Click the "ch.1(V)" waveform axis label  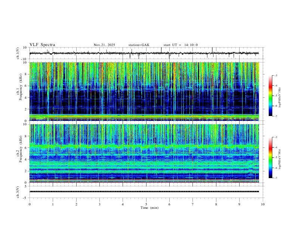pyautogui.click(x=18, y=53)
